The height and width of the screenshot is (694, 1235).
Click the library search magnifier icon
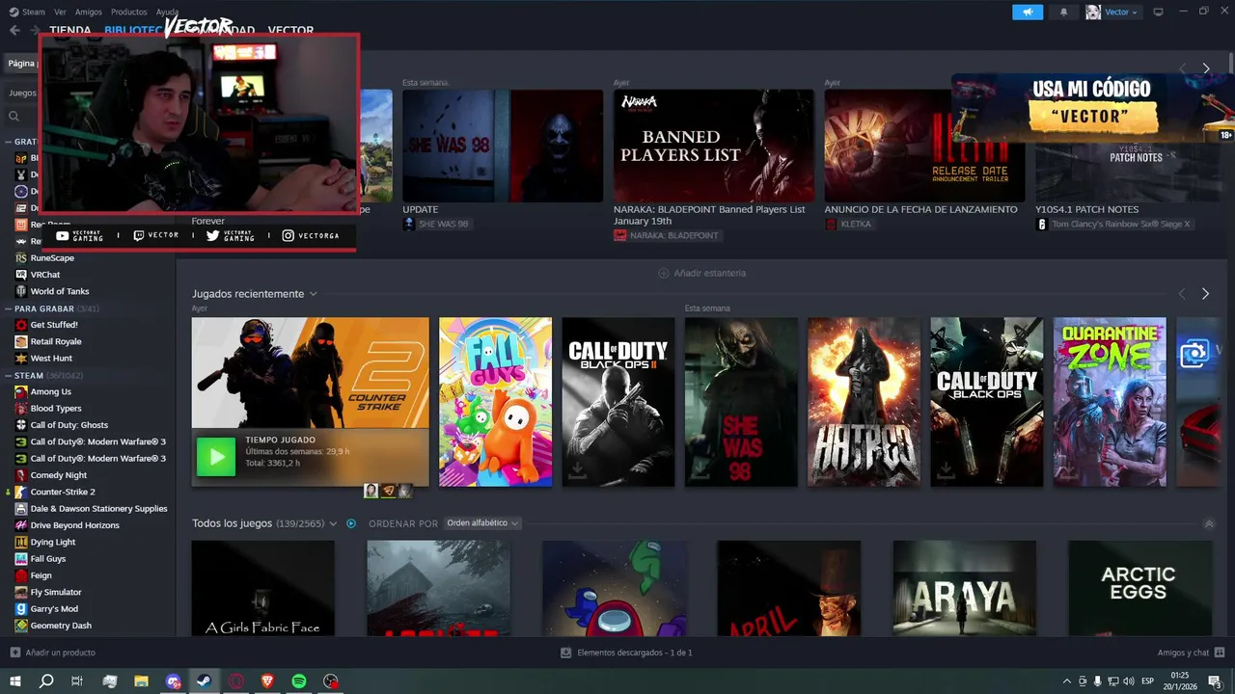(x=14, y=116)
